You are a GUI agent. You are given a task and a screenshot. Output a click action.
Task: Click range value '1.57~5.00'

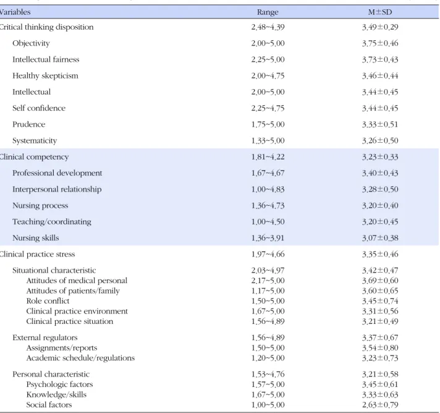268,385
